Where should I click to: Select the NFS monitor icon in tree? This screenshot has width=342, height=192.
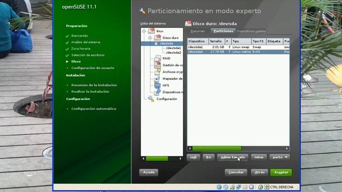coord(157,85)
